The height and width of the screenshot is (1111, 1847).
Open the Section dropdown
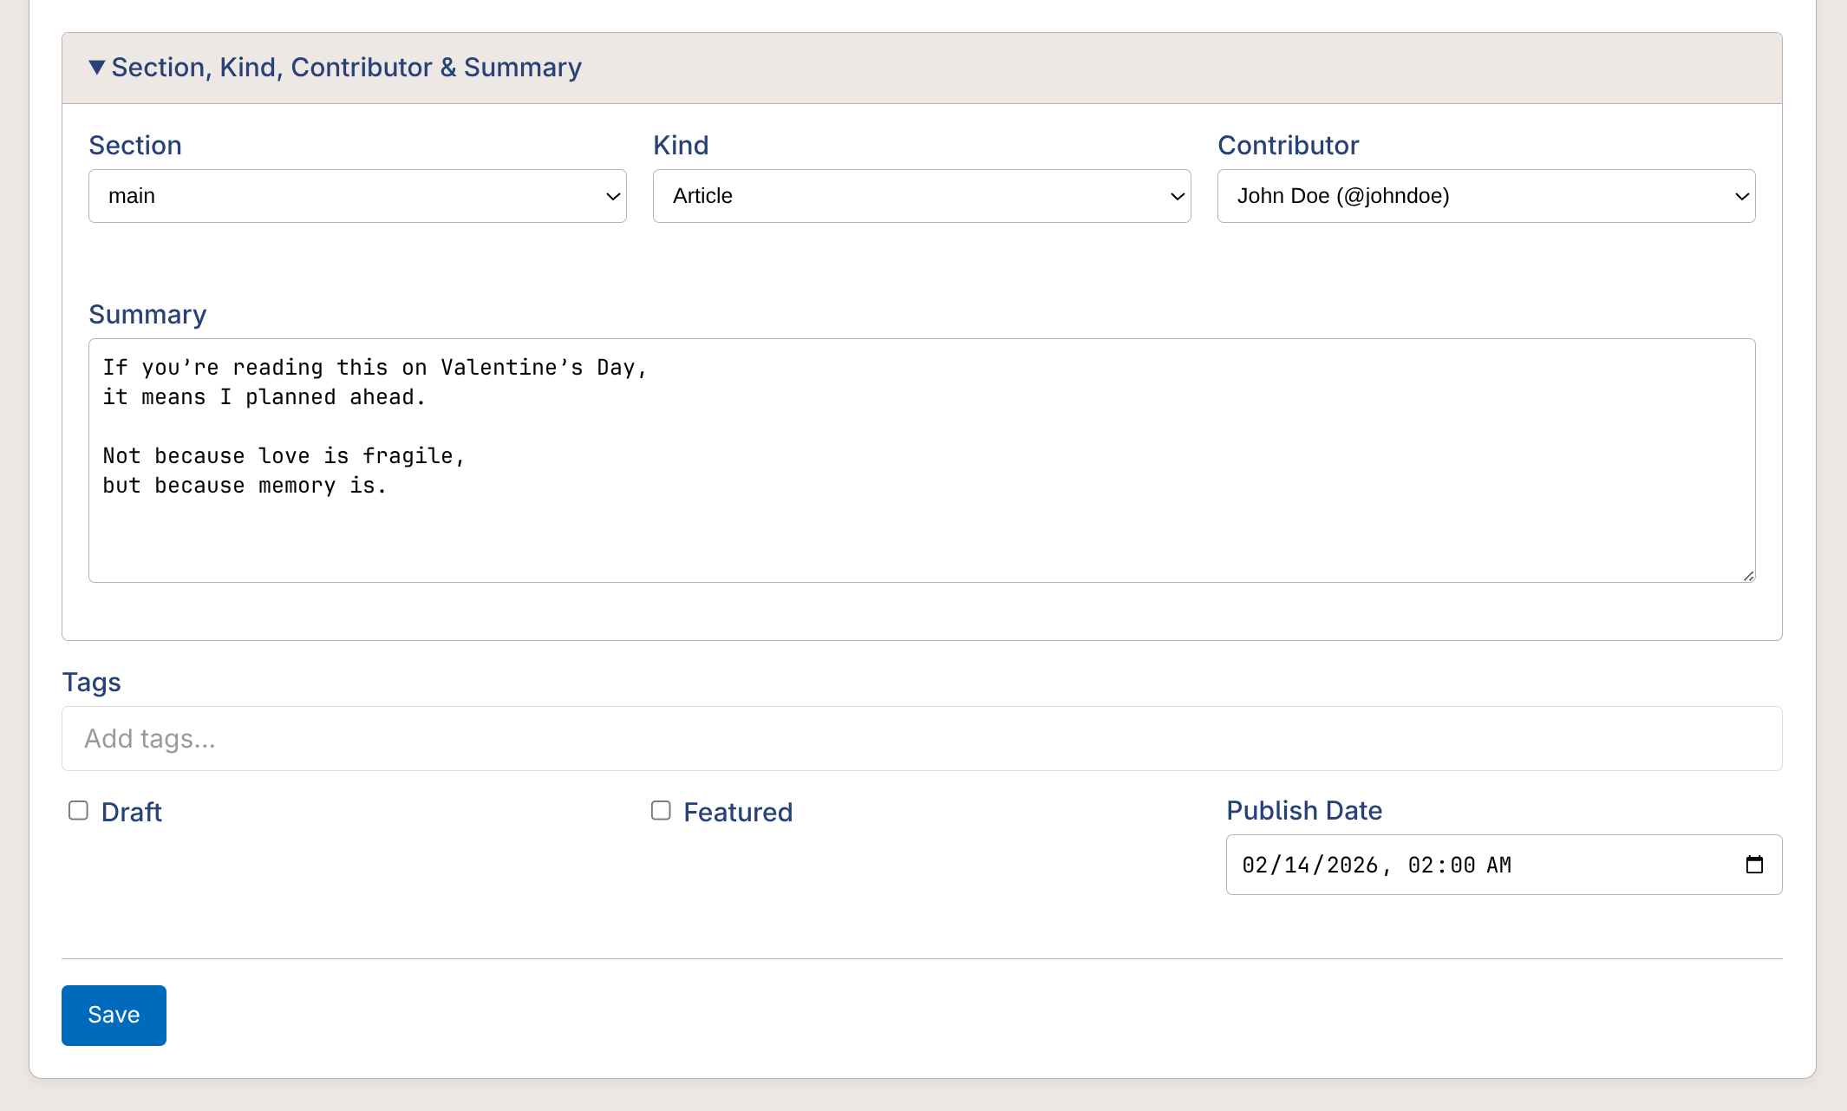click(356, 196)
